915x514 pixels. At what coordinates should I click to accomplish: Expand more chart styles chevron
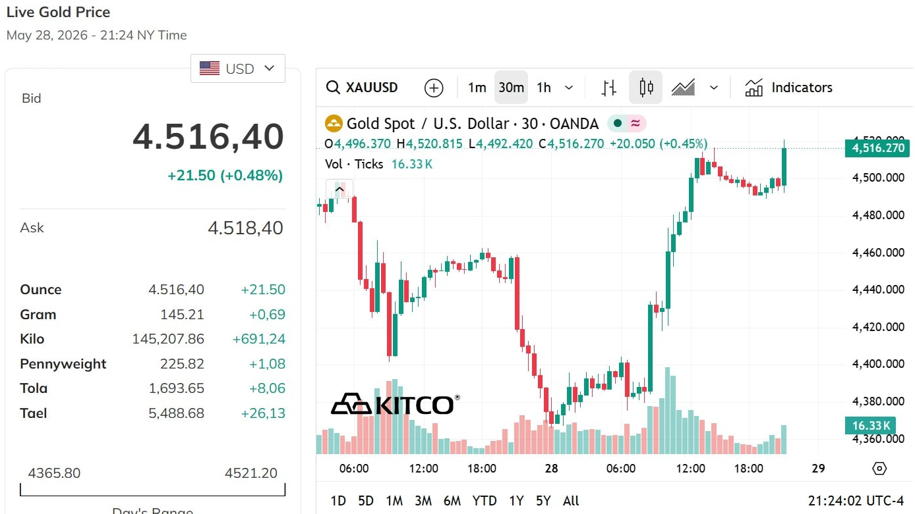click(713, 88)
